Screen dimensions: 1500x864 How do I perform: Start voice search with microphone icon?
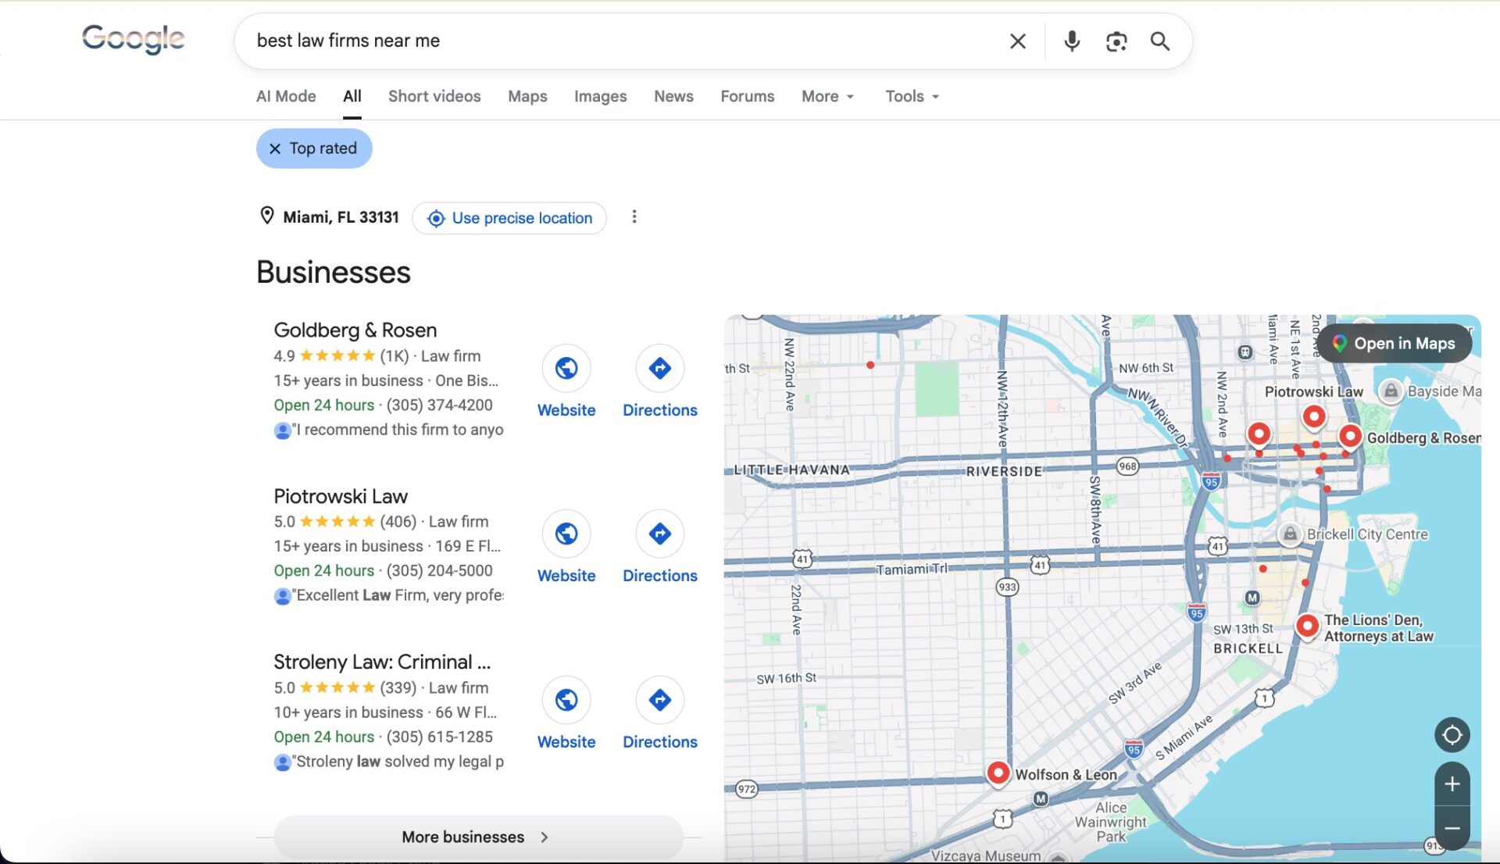coord(1072,41)
